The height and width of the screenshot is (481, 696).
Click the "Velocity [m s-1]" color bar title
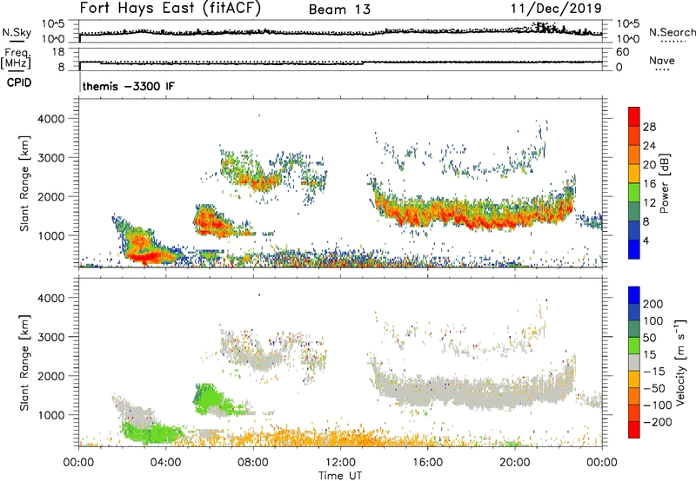point(680,362)
